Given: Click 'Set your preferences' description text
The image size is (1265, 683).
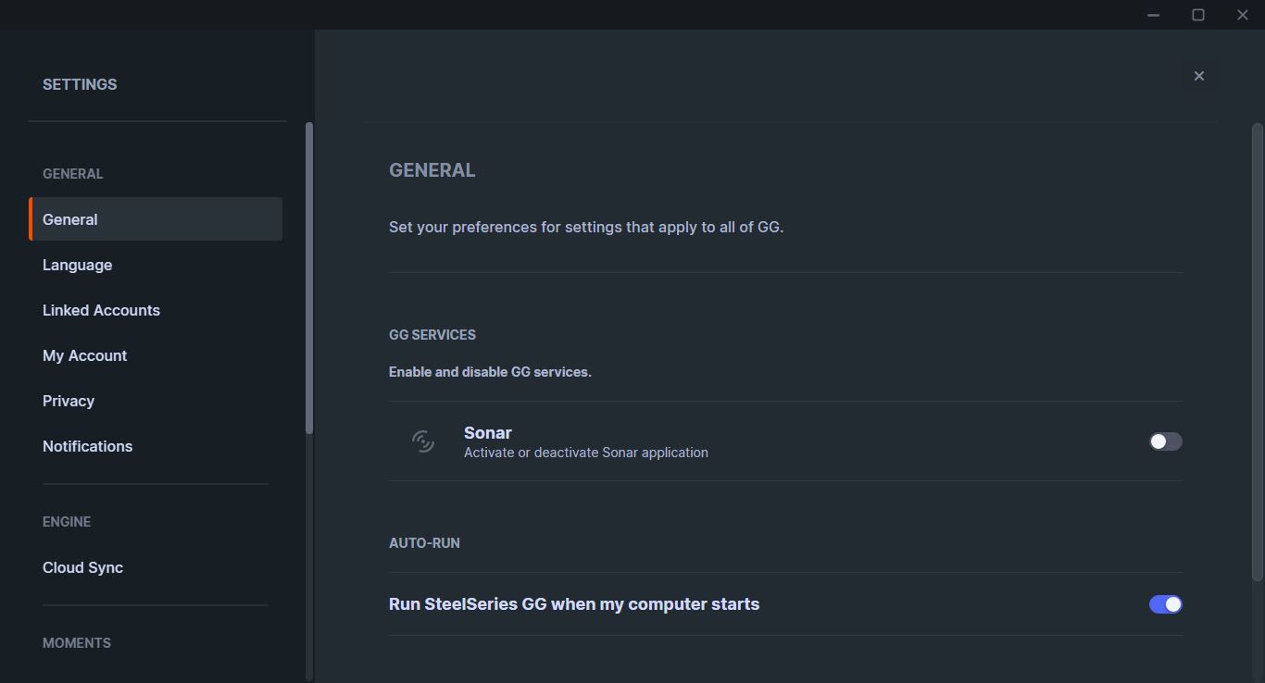Looking at the screenshot, I should pos(586,227).
